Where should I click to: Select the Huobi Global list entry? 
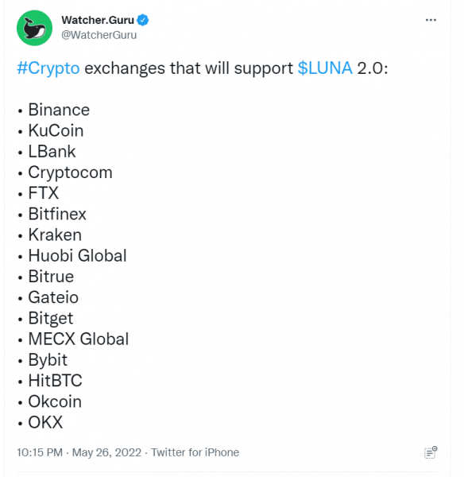point(78,255)
